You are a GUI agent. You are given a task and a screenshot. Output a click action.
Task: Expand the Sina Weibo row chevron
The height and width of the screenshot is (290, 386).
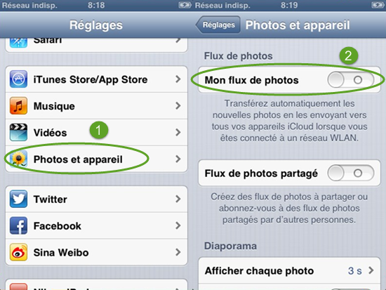coord(178,252)
